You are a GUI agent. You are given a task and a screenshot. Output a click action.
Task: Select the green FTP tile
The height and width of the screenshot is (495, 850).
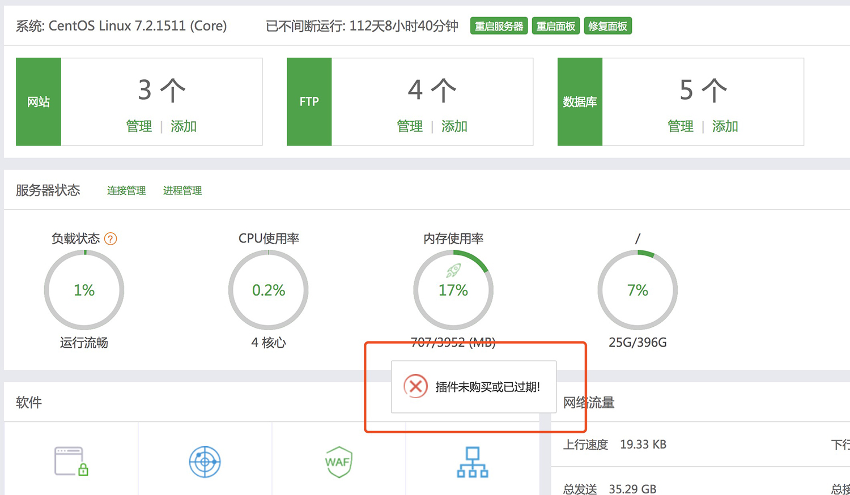[x=309, y=102]
